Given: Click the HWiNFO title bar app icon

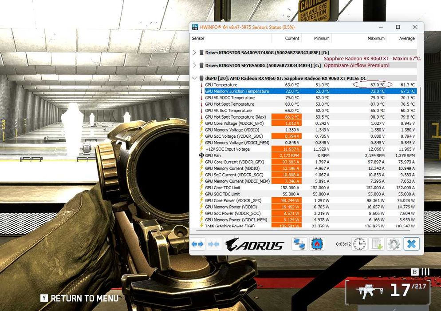Looking at the screenshot, I should coord(195,27).
